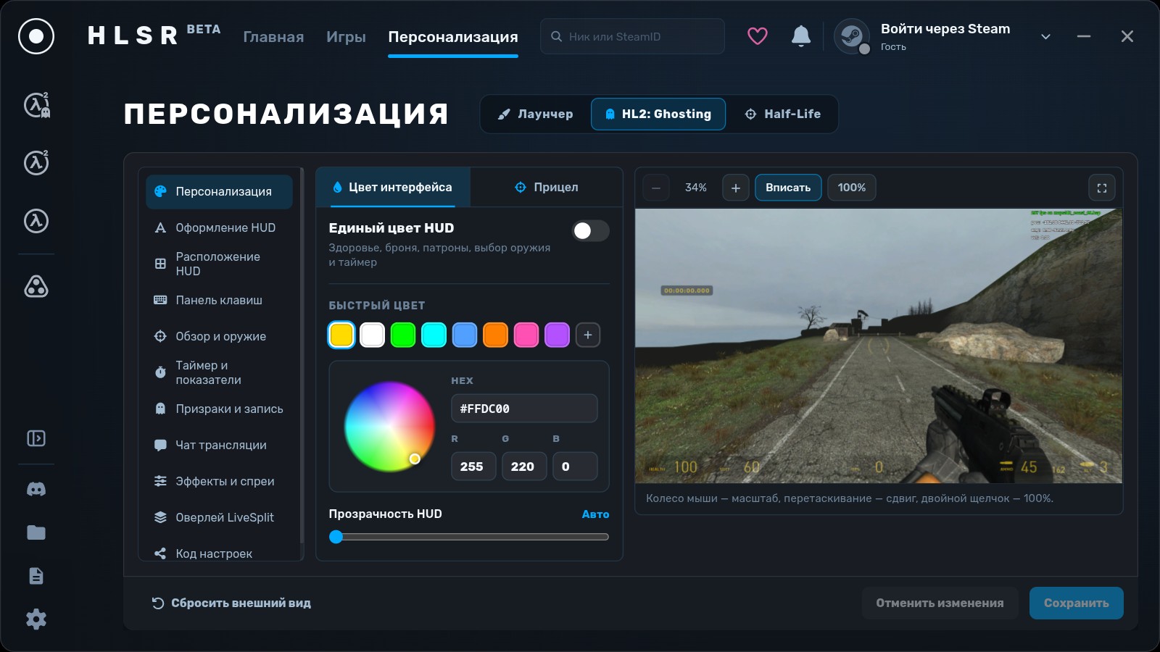Collapse the sidebar panel icon
Image resolution: width=1160 pixels, height=652 pixels.
click(x=36, y=438)
